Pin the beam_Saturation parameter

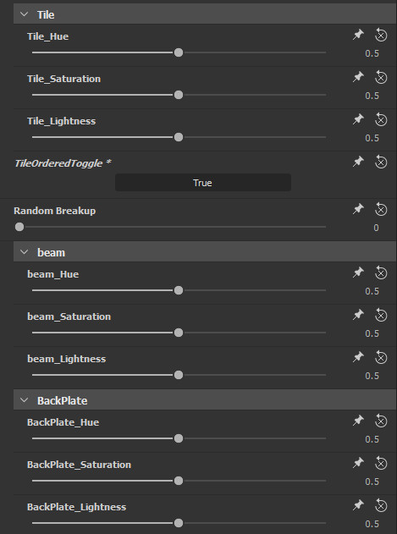[x=358, y=315]
